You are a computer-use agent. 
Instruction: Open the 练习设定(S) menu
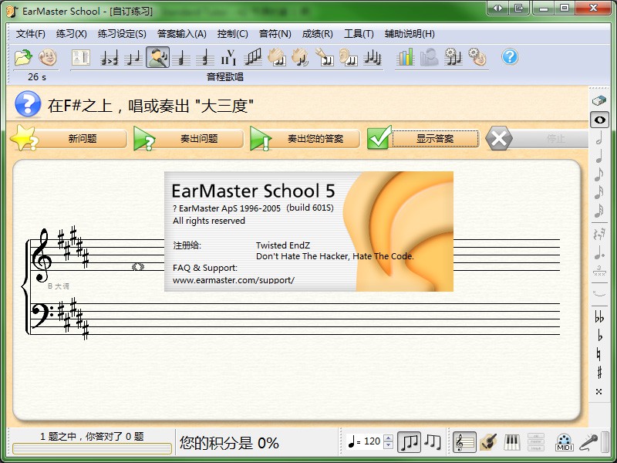[122, 34]
